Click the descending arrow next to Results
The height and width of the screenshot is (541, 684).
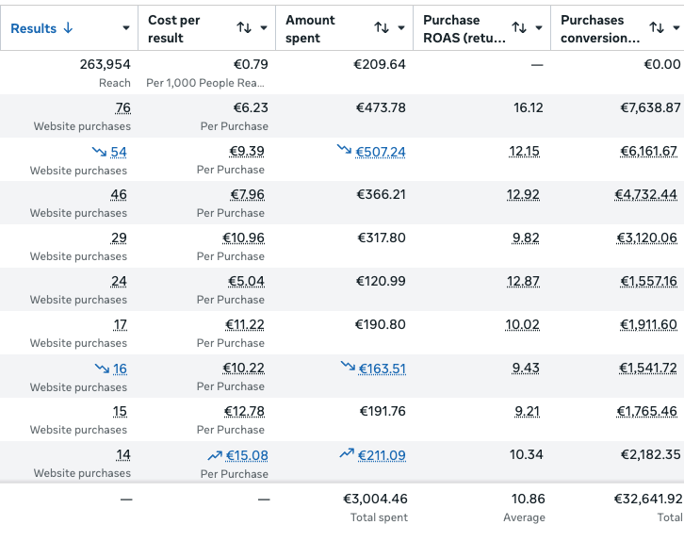[x=68, y=28]
